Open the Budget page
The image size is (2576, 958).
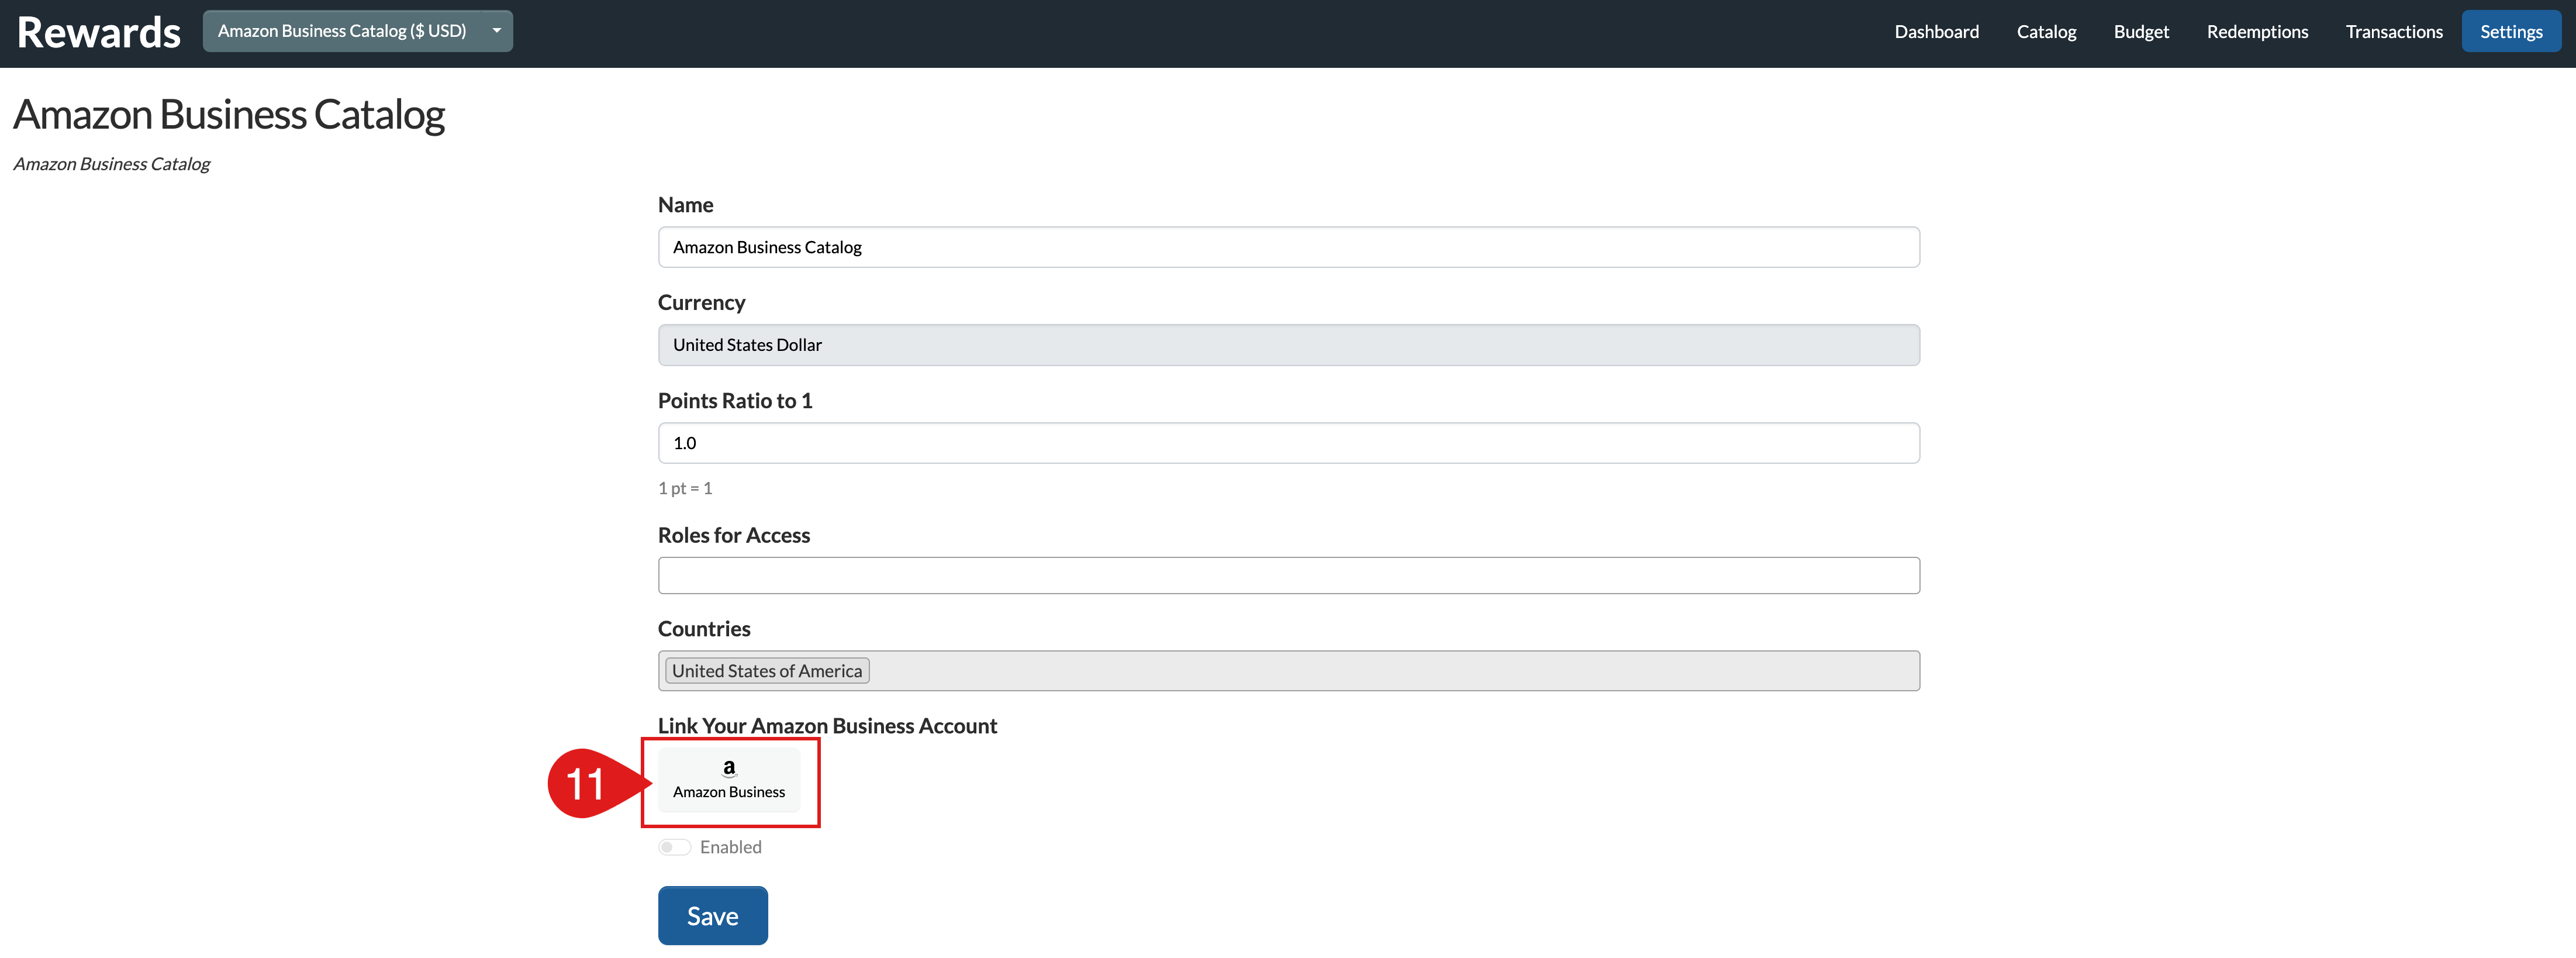[2141, 32]
